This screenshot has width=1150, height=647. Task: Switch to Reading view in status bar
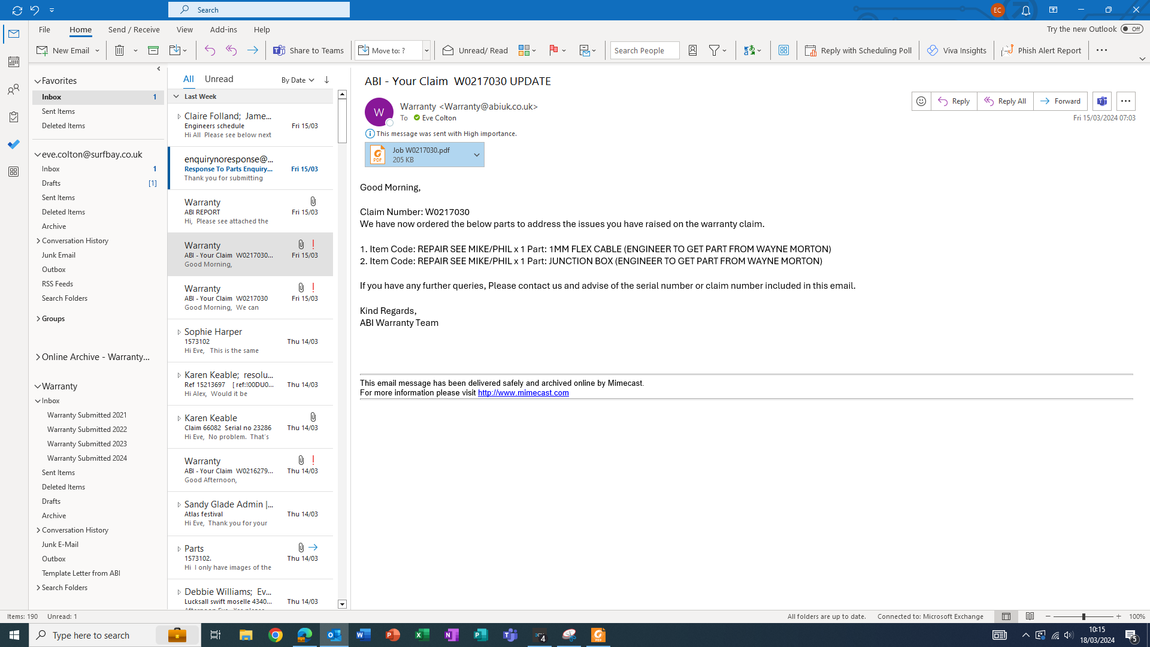pyautogui.click(x=1030, y=616)
